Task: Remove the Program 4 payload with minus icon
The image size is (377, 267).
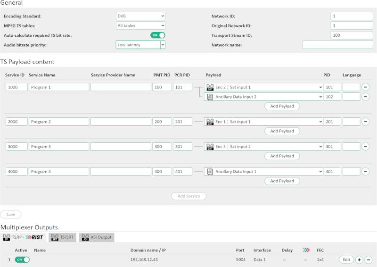Action: point(365,171)
